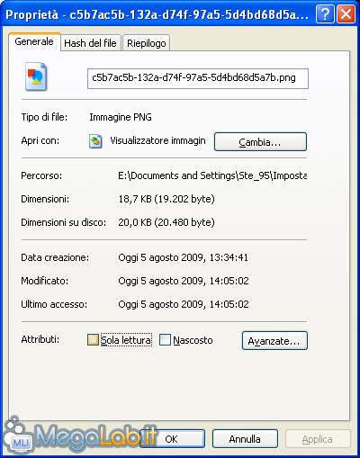This screenshot has width=360, height=458.
Task: Open the Riepilogo tab
Action: coord(147,43)
